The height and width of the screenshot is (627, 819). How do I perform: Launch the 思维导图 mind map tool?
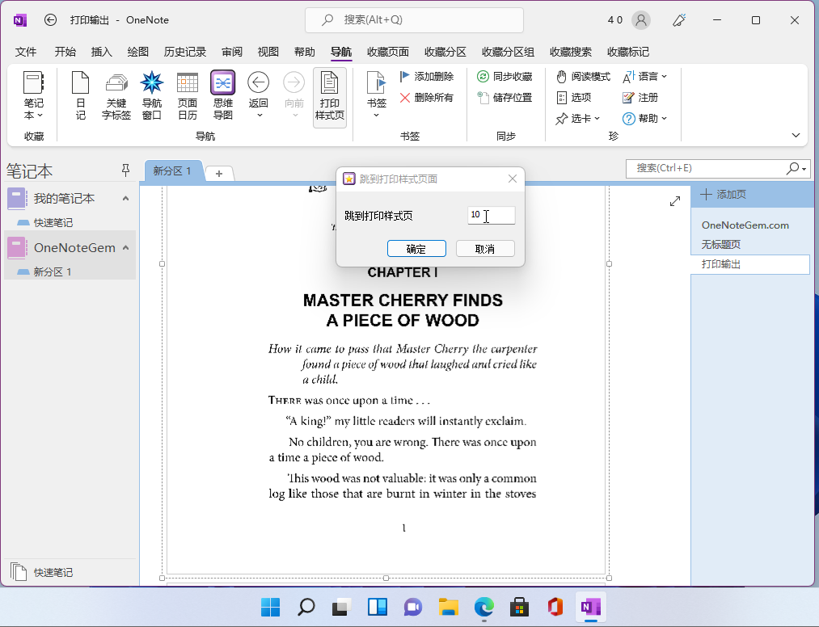point(223,97)
